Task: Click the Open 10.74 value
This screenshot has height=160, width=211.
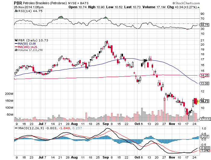Action: (x=77, y=7)
